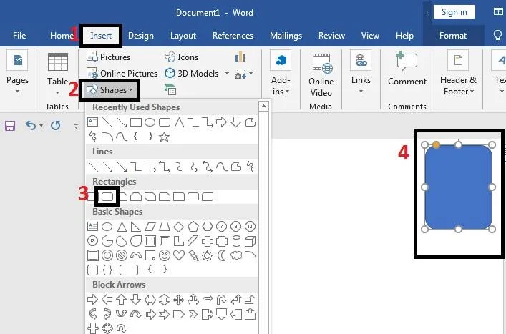Click the Tell Me lightbulb icon
Viewport: 506px width, 334px height.
click(497, 36)
